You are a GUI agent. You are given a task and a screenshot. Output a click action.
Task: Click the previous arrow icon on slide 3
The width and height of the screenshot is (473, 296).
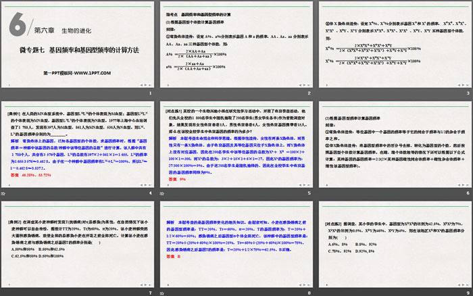click(459, 85)
